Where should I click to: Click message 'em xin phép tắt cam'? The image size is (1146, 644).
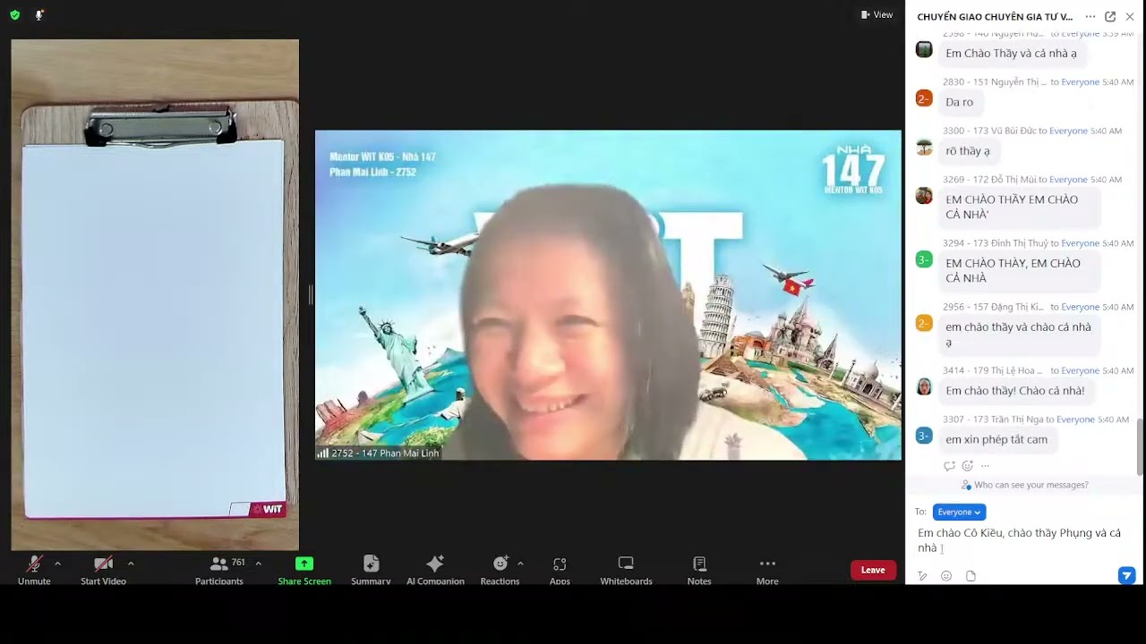click(x=996, y=440)
